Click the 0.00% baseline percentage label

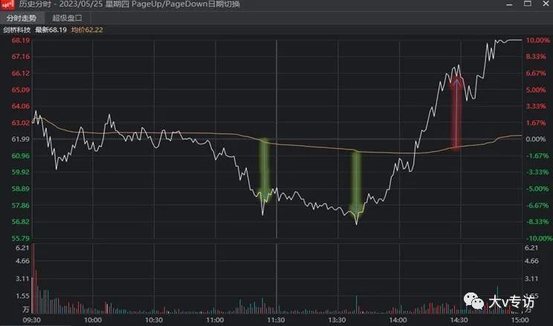pos(537,139)
